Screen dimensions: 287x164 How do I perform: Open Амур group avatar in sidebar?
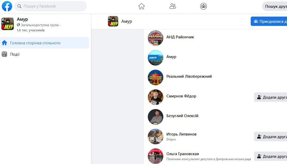point(8,24)
